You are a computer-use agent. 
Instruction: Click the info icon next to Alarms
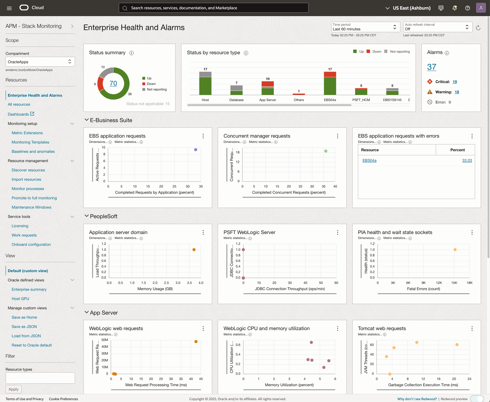click(447, 53)
